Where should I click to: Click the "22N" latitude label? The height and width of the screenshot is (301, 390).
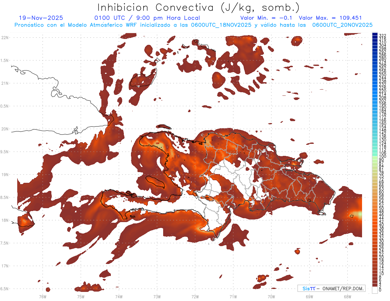click(x=5, y=38)
